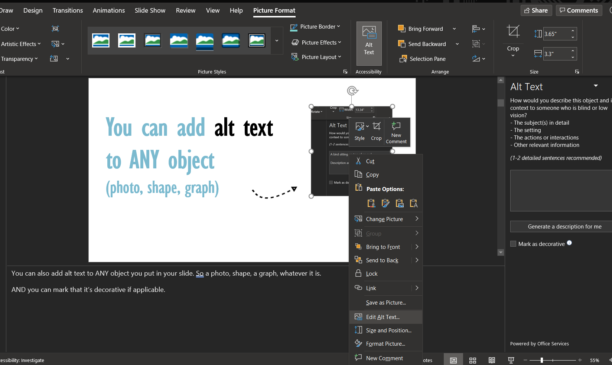Image resolution: width=612 pixels, height=365 pixels.
Task: Click New Comment in the mini toolbar
Action: pos(396,132)
